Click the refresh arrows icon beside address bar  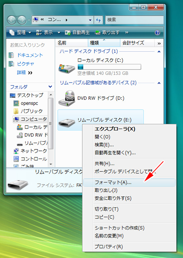click(x=98, y=20)
